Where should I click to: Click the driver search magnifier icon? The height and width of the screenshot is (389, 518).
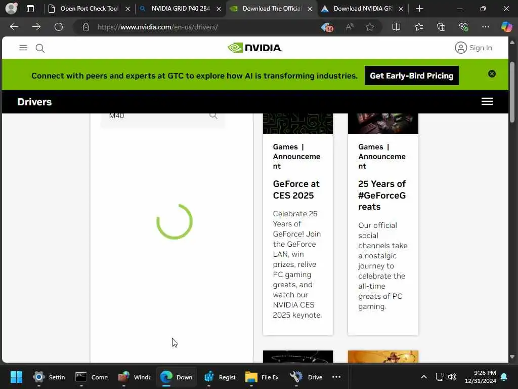point(213,116)
